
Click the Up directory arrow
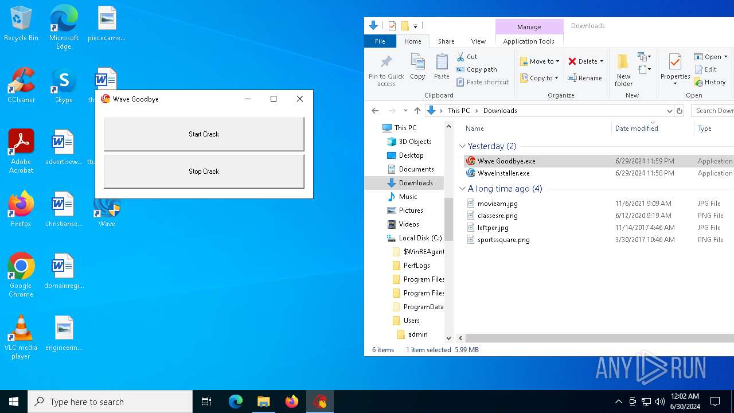point(417,111)
